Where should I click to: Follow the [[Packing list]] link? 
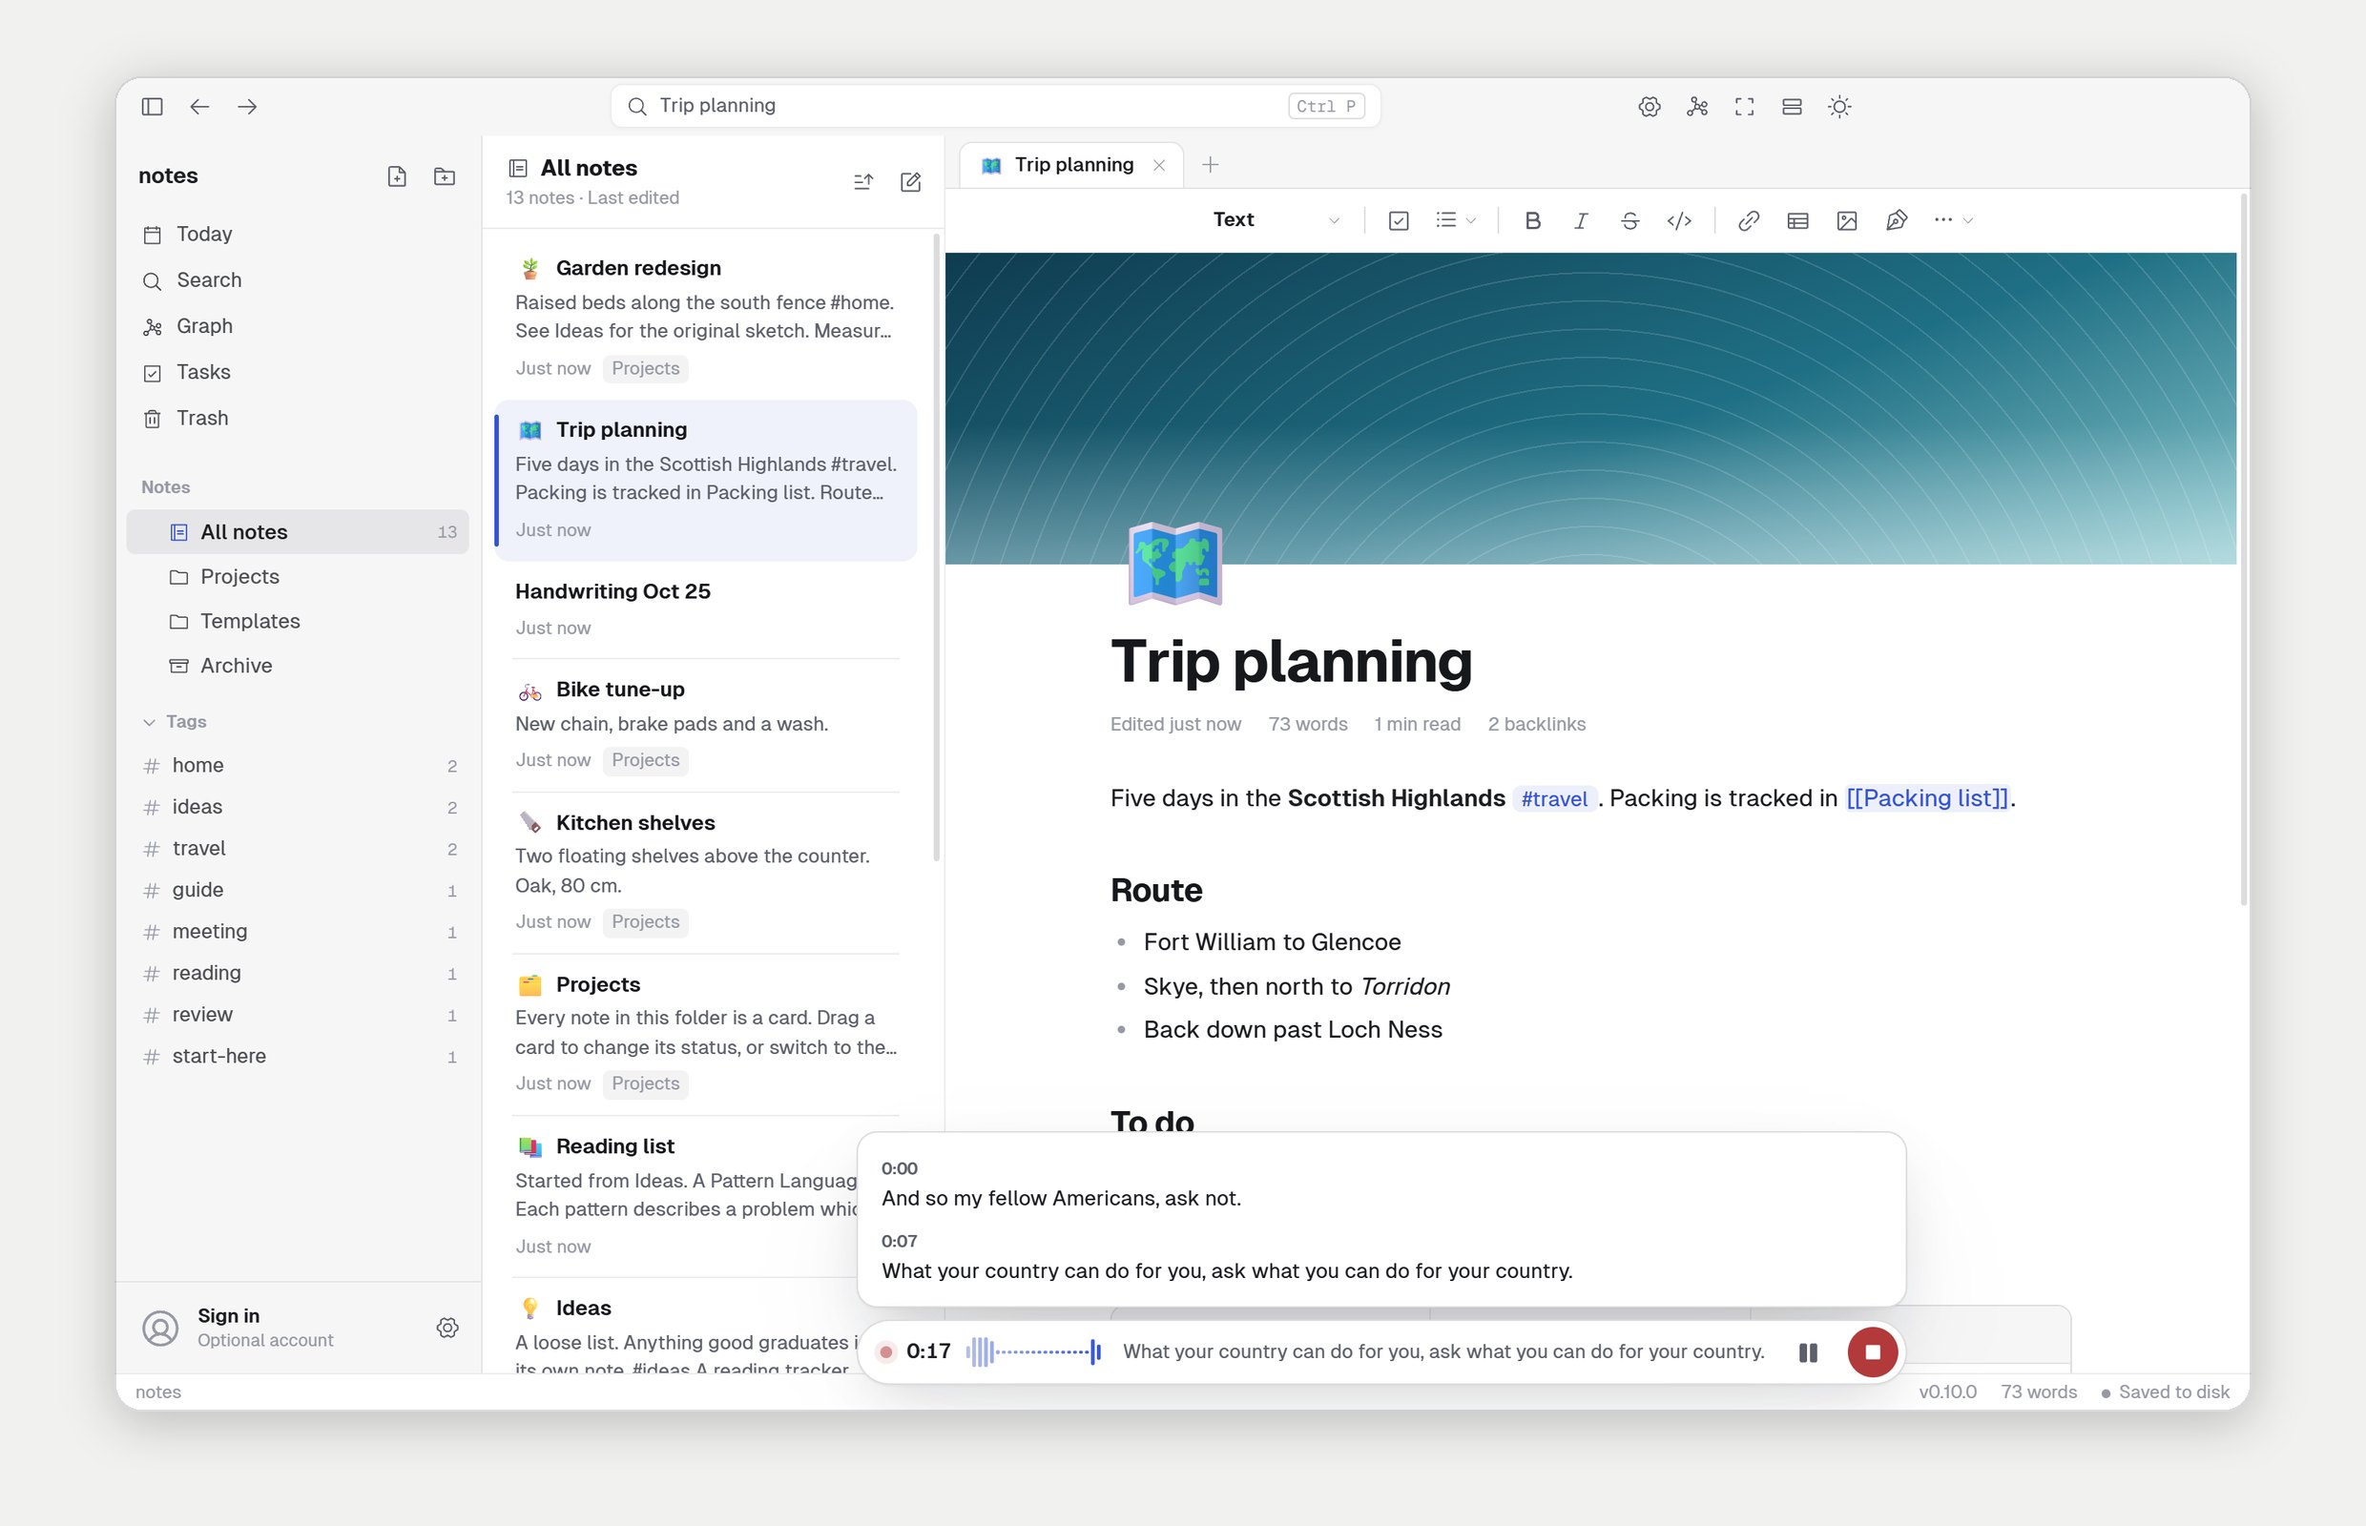point(1926,798)
